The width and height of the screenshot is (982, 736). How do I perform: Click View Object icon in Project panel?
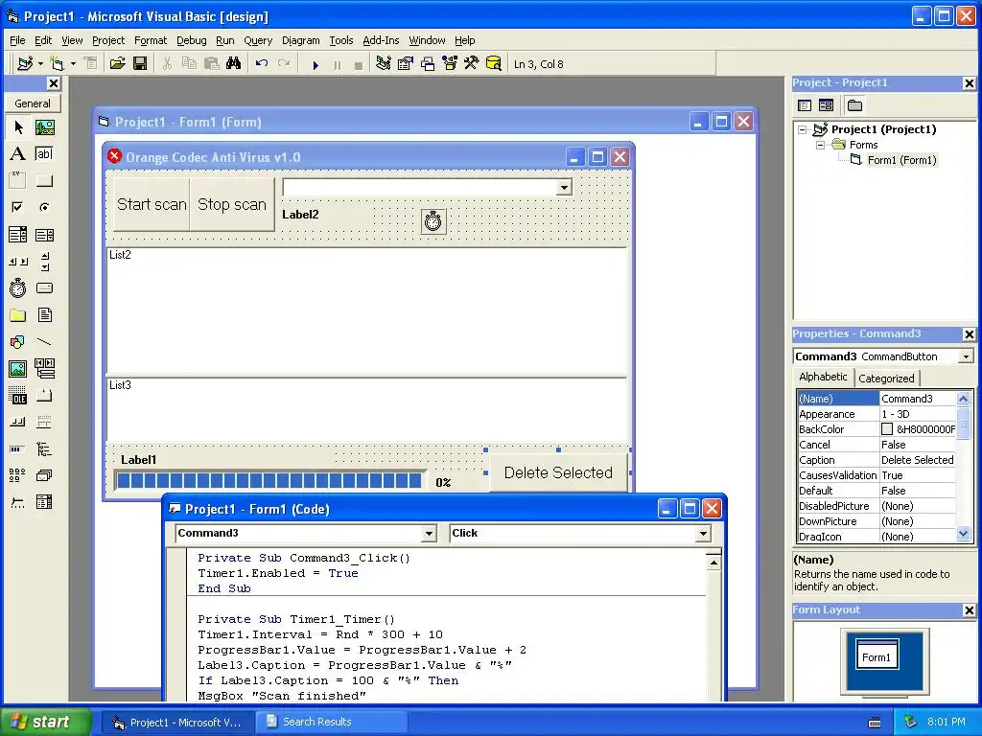coord(826,105)
